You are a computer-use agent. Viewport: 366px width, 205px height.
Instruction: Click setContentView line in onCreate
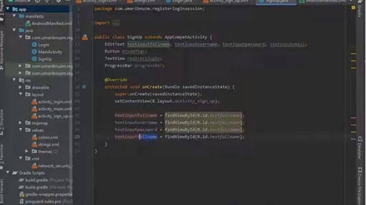(167, 101)
